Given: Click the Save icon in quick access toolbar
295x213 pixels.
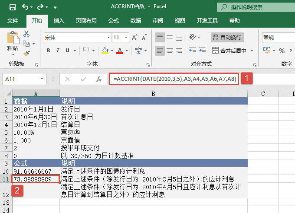Looking at the screenshot, I should click(x=13, y=7).
